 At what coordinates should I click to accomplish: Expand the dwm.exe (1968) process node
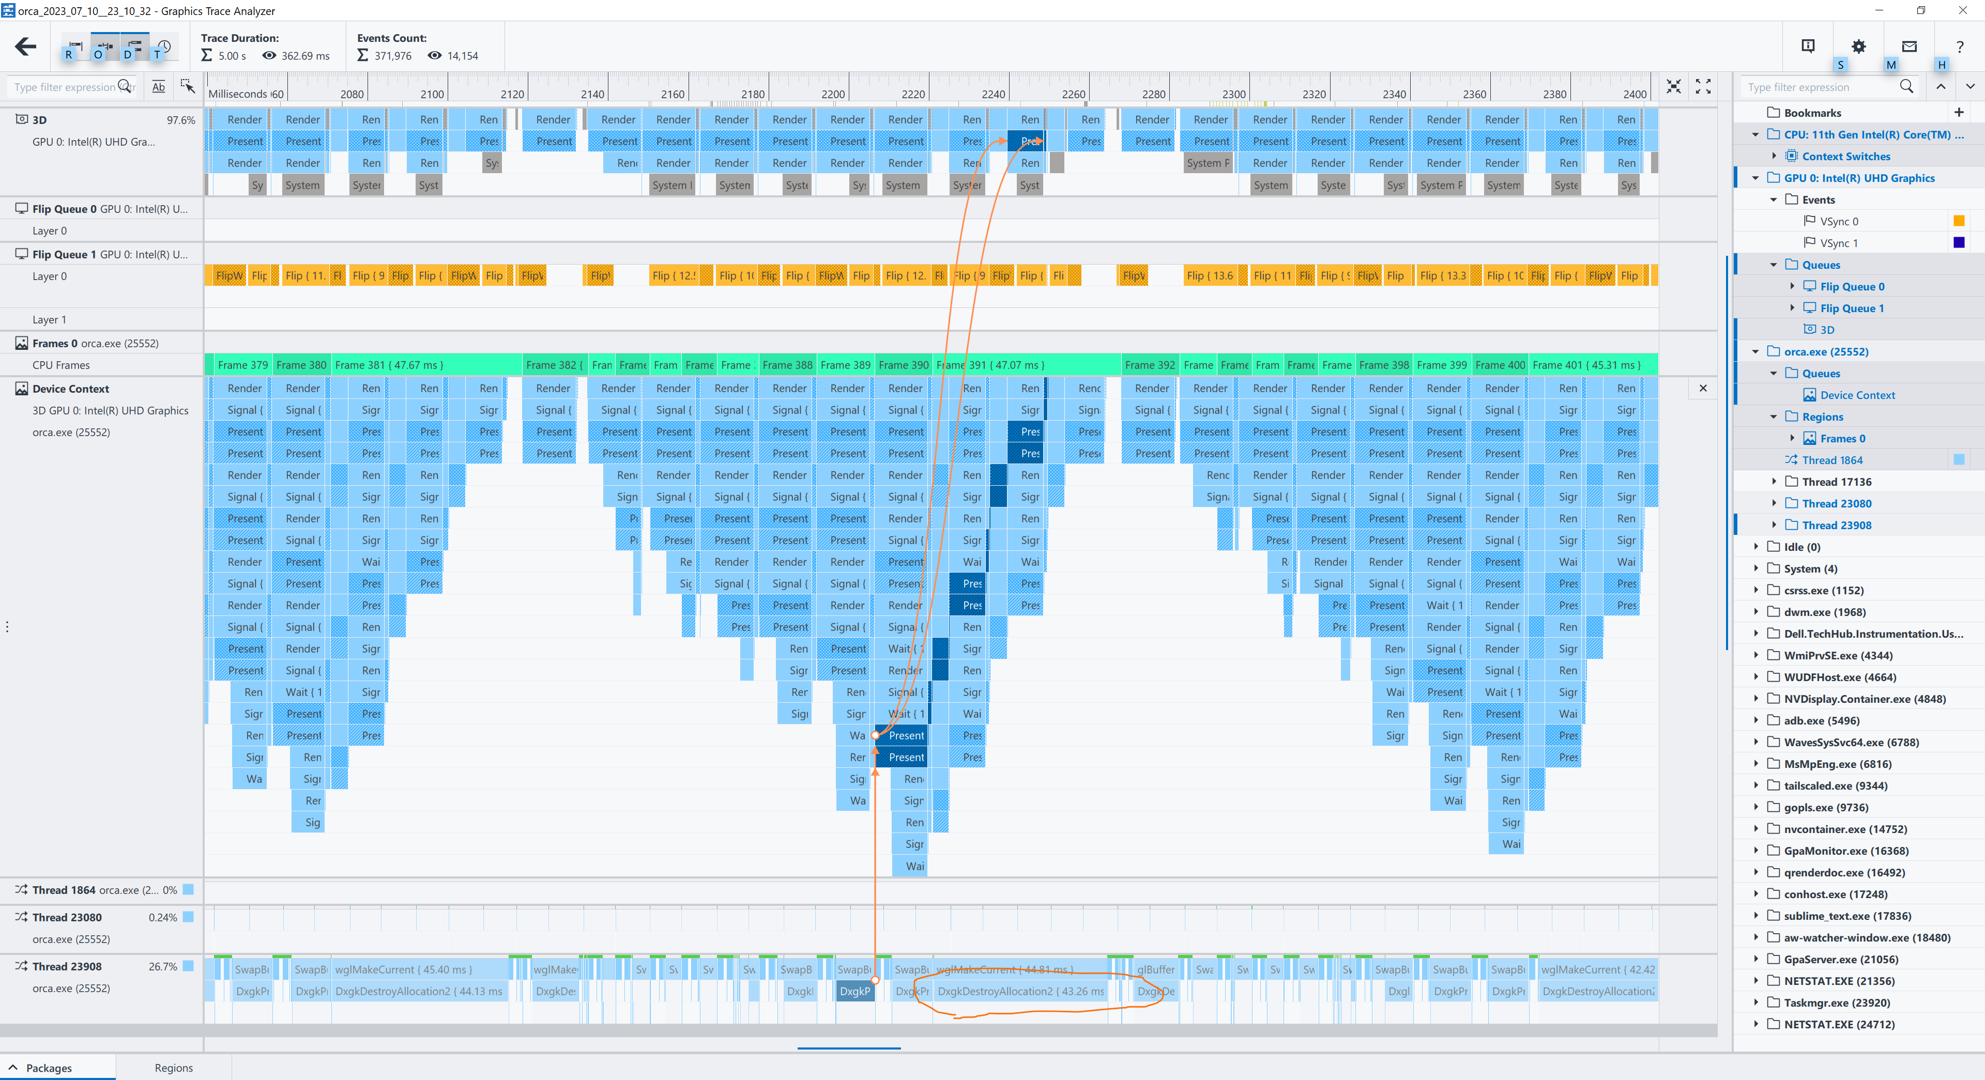1755,612
